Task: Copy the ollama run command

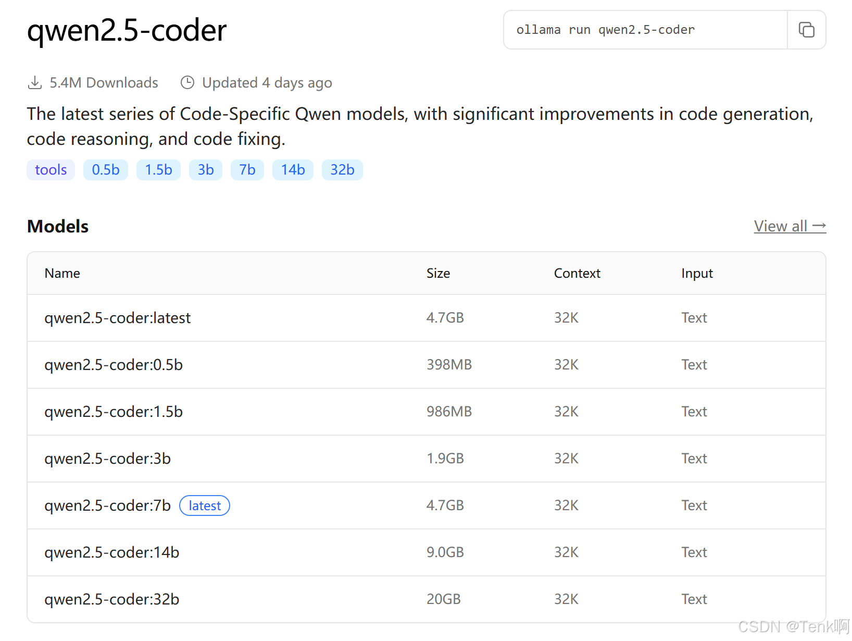Action: tap(806, 30)
